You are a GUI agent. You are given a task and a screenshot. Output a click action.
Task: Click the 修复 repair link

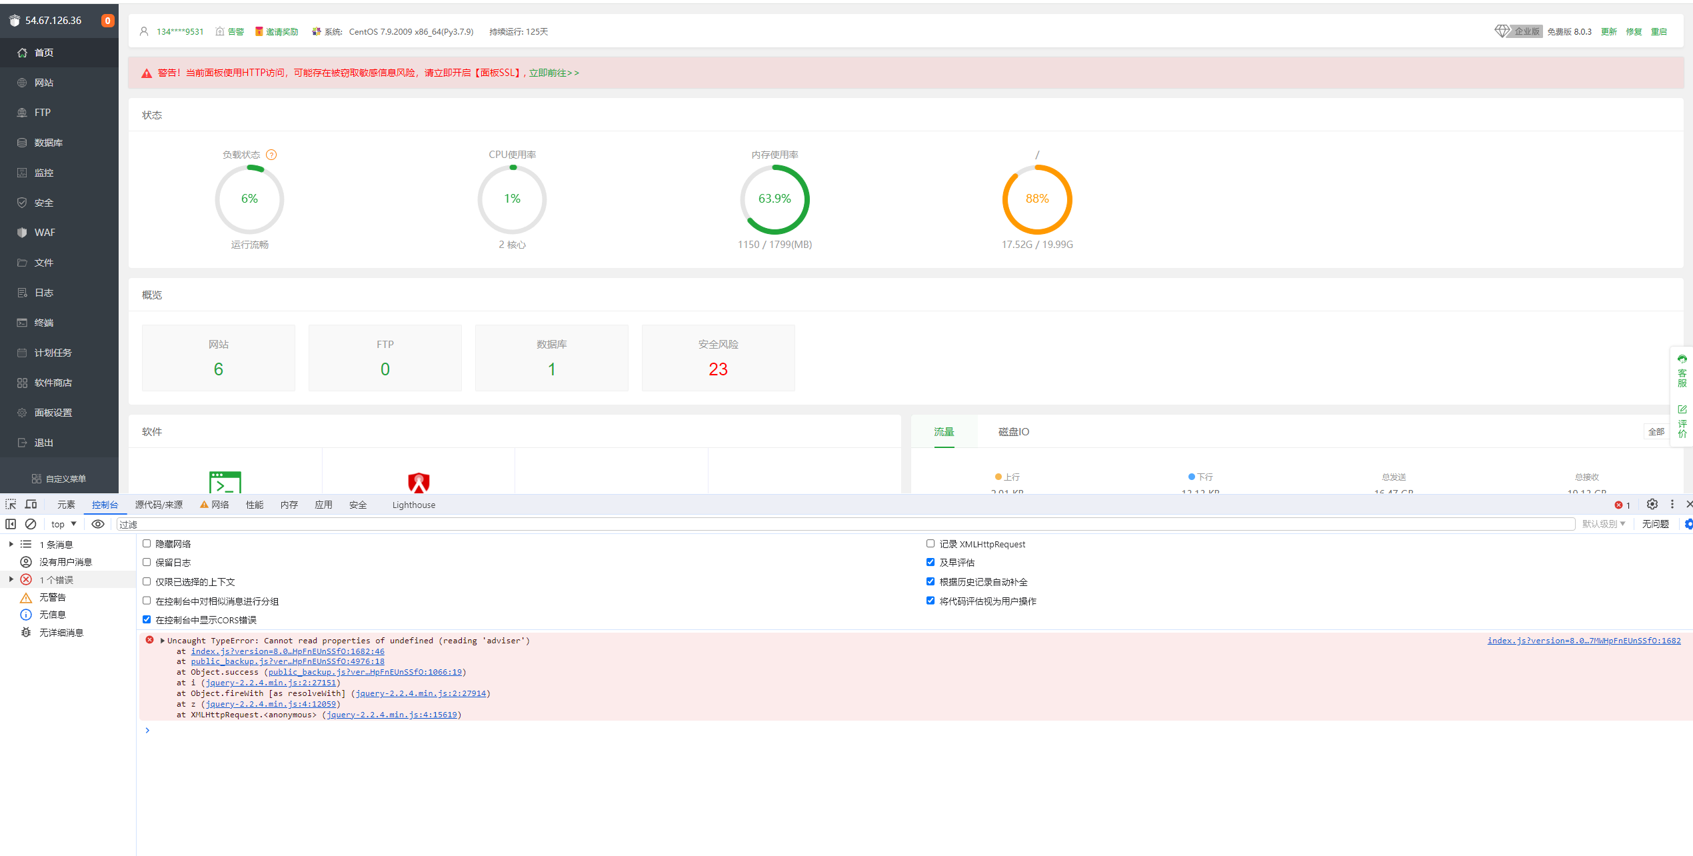pyautogui.click(x=1634, y=31)
